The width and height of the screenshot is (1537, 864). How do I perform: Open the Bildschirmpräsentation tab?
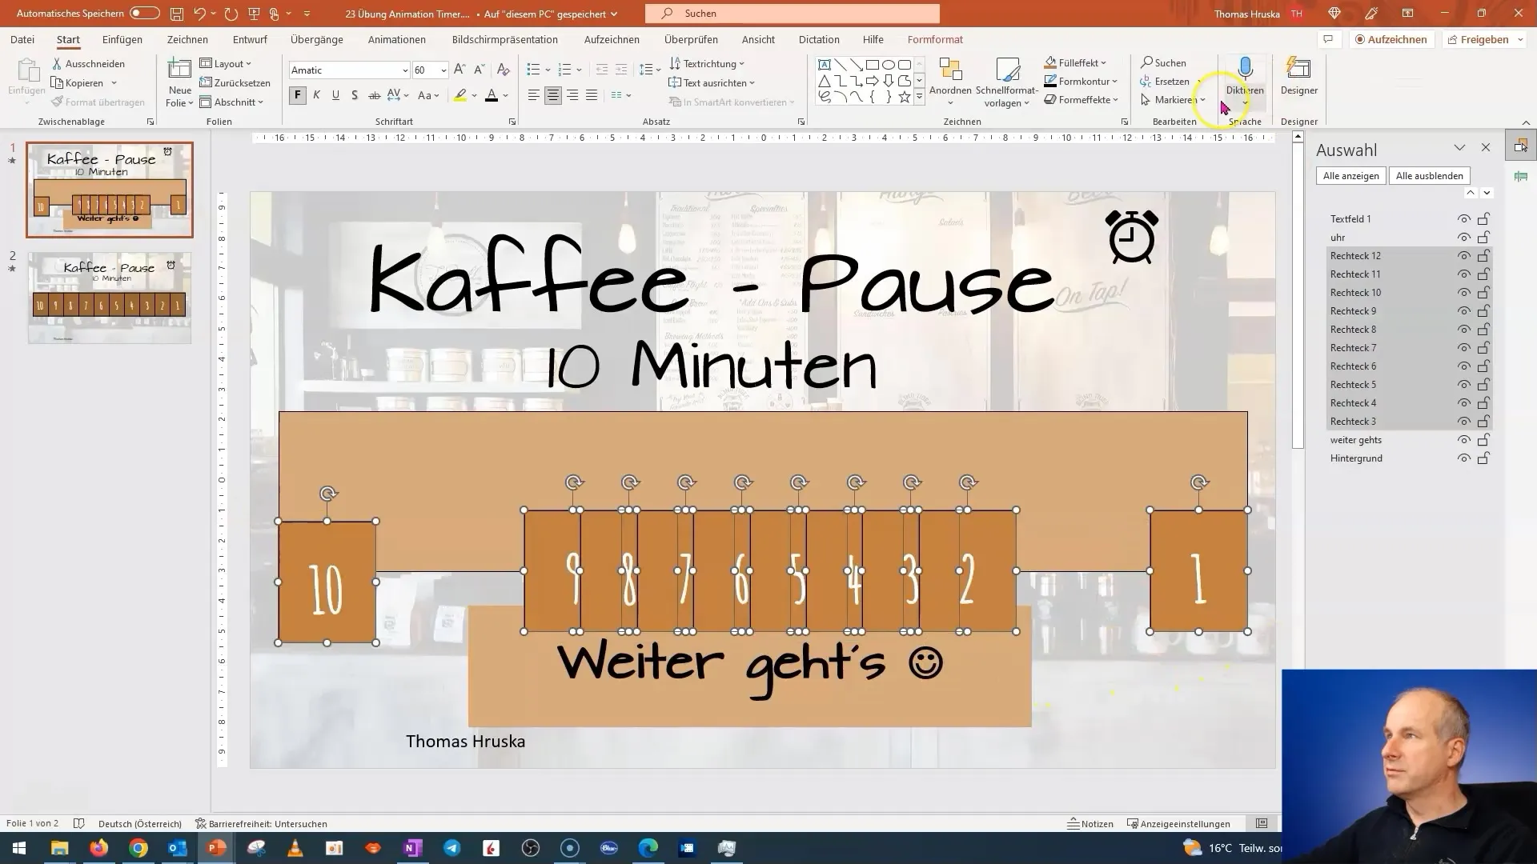(x=505, y=39)
